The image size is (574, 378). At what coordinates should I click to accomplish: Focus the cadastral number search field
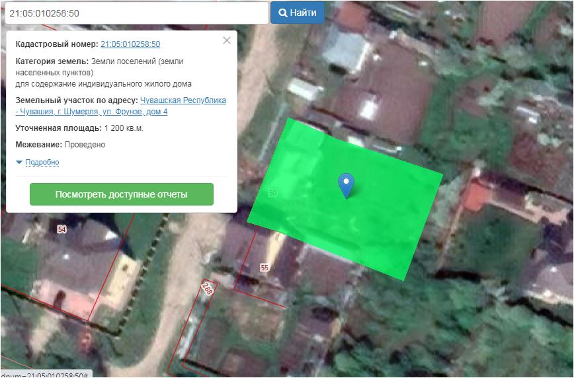(134, 13)
